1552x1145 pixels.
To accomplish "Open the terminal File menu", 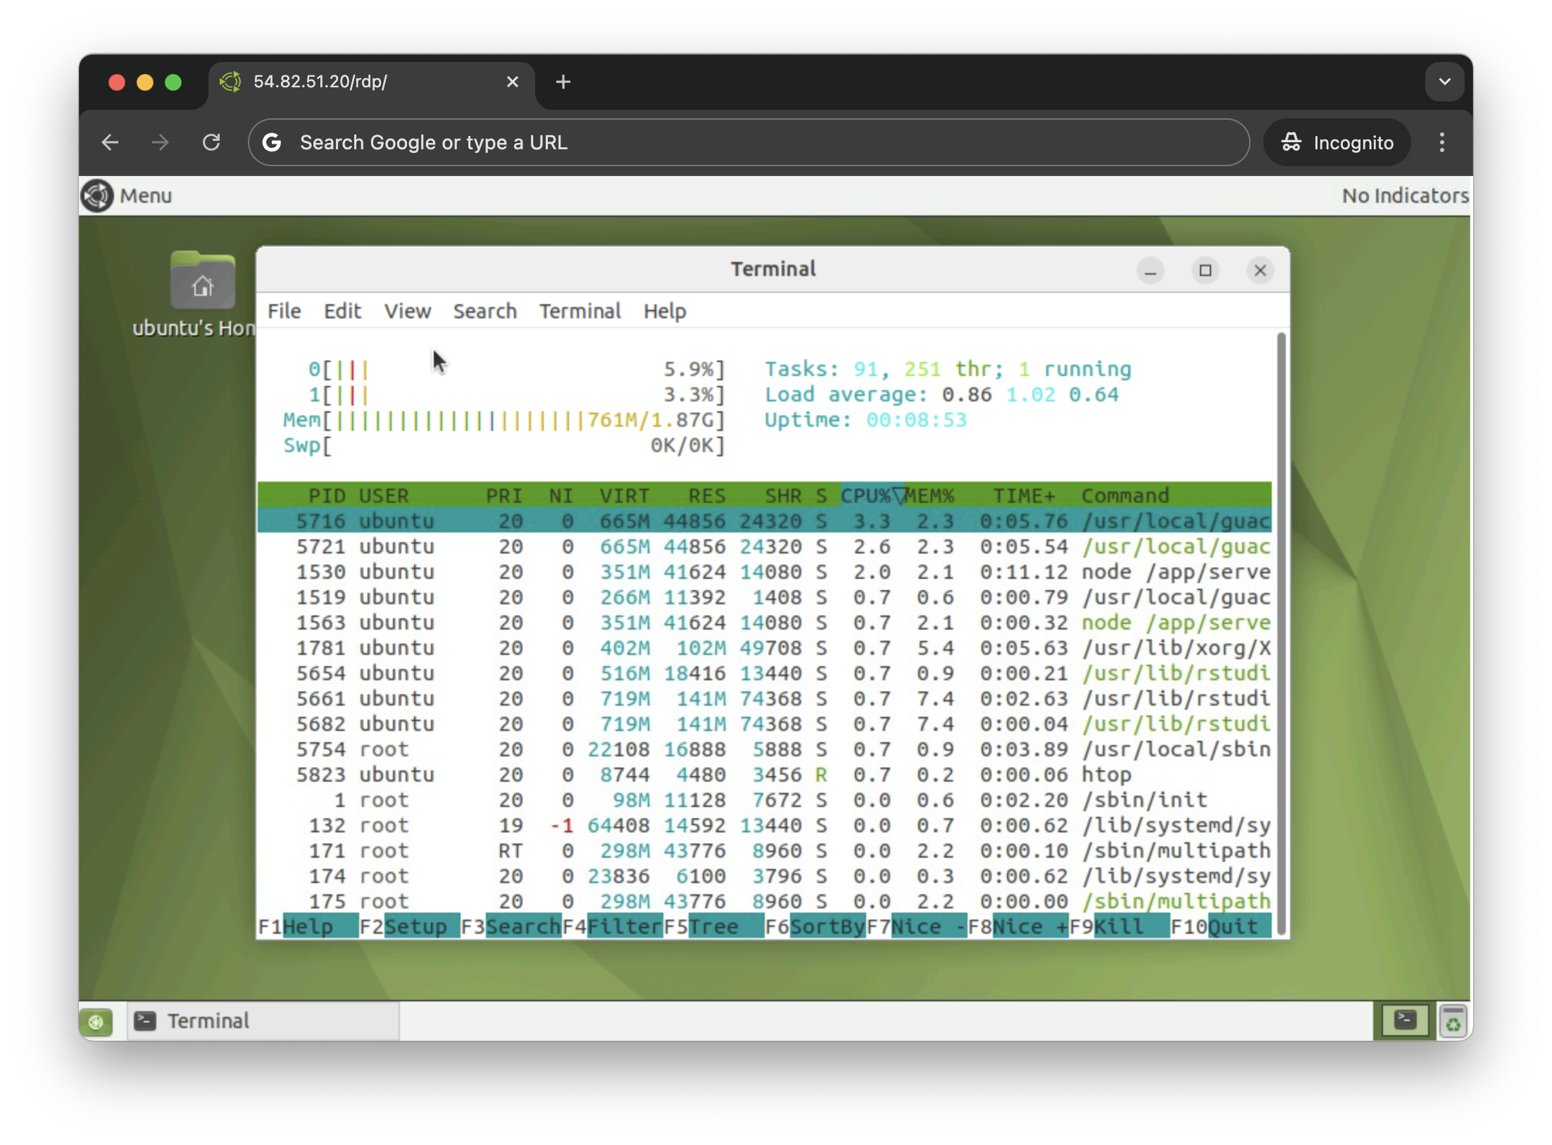I will click(x=284, y=311).
